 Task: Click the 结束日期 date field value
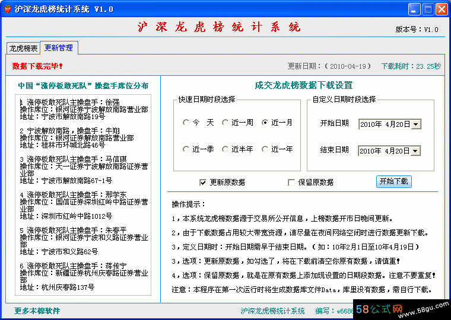[385, 151]
